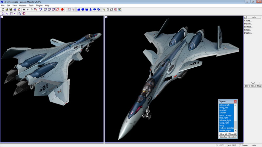Click the New file icon
262x147 pixels.
click(3, 9)
